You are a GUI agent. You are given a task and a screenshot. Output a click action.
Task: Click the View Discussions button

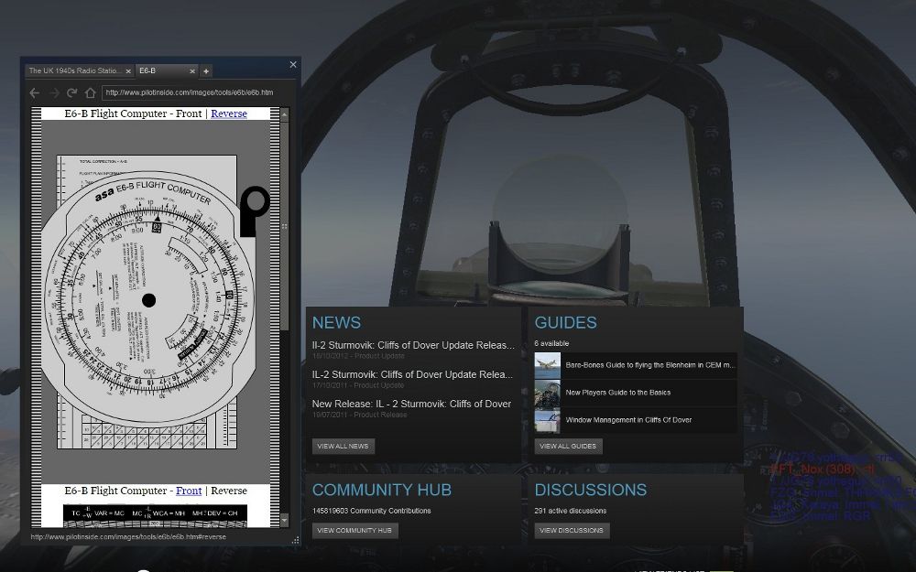(572, 531)
